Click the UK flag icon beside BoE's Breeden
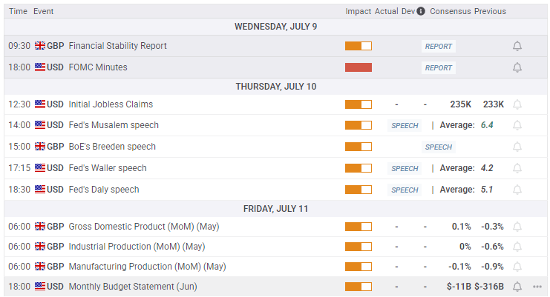Image resolution: width=550 pixels, height=297 pixels. pyautogui.click(x=40, y=147)
